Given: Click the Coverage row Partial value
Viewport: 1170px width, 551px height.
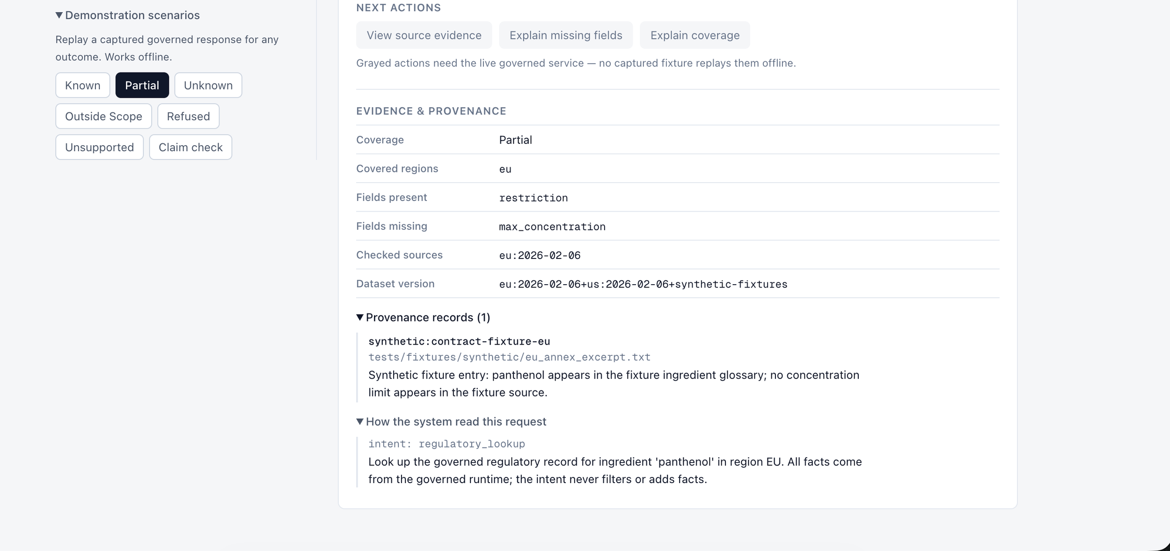Looking at the screenshot, I should [515, 140].
